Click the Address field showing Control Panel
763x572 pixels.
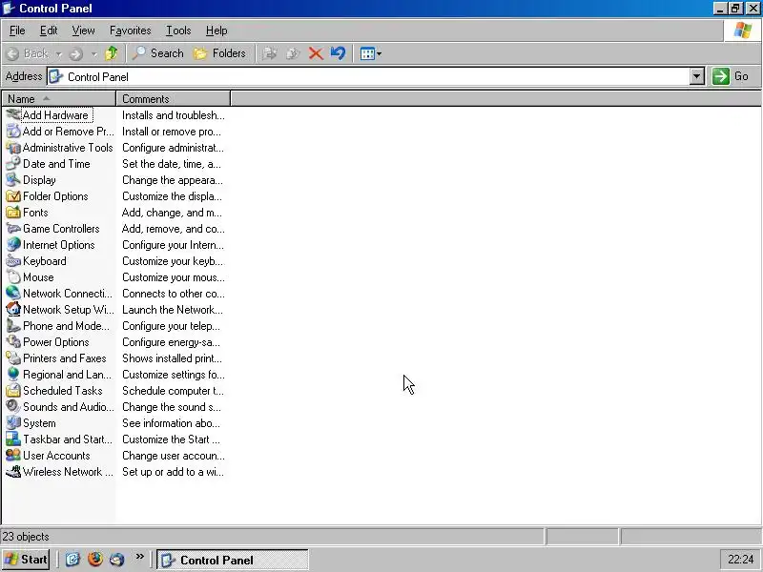coord(368,77)
